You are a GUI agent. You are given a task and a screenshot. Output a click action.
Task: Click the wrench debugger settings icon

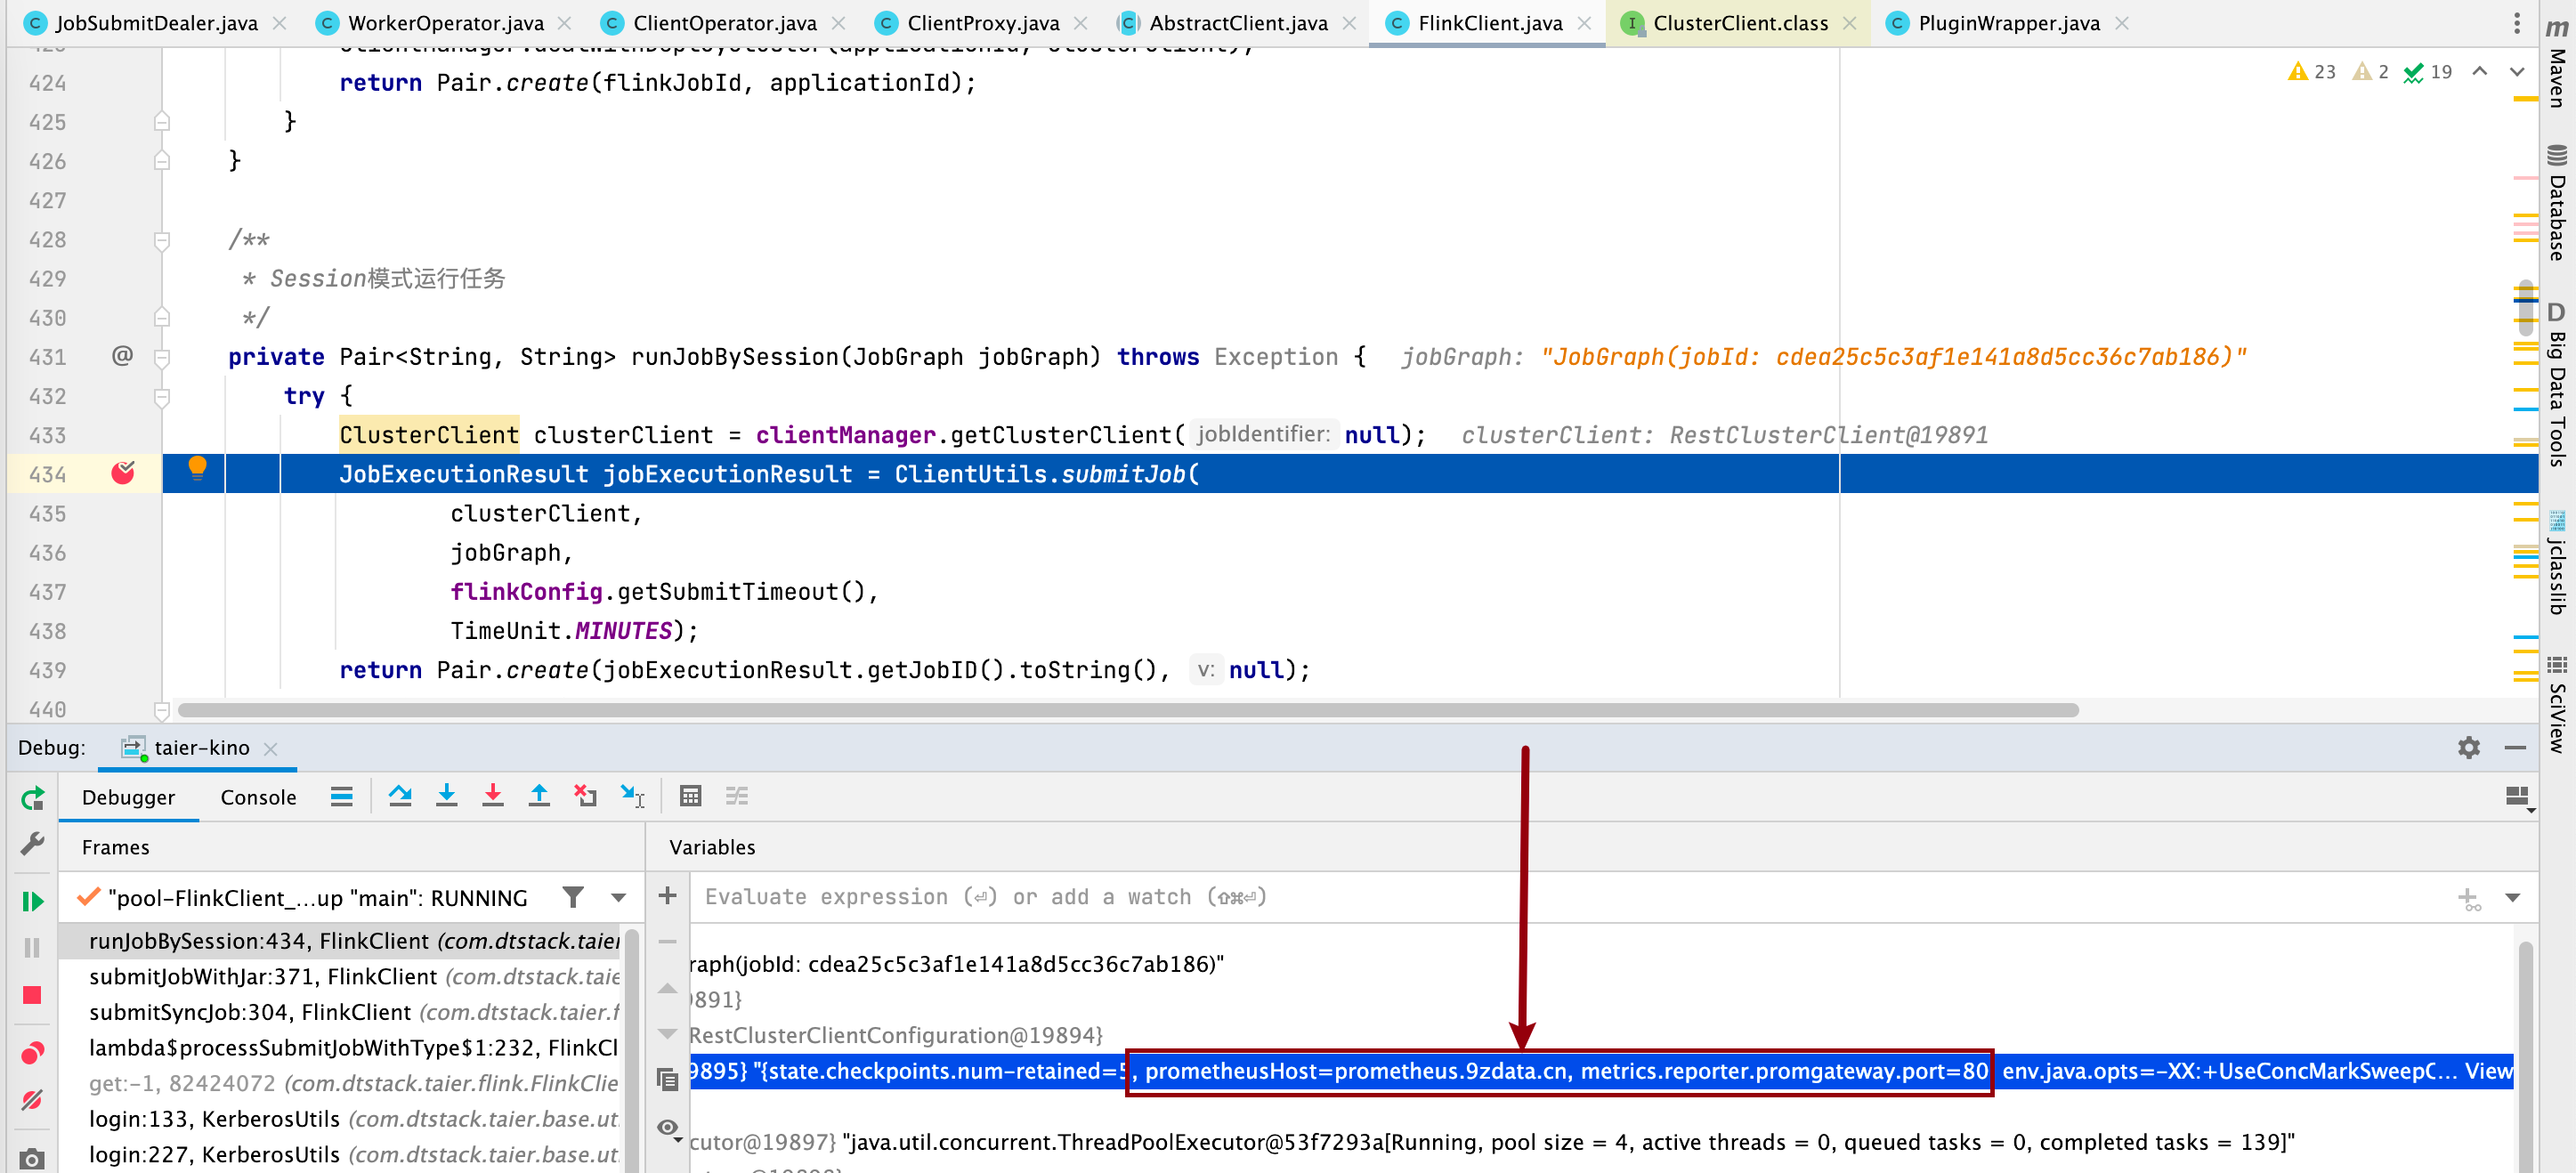coord(32,844)
